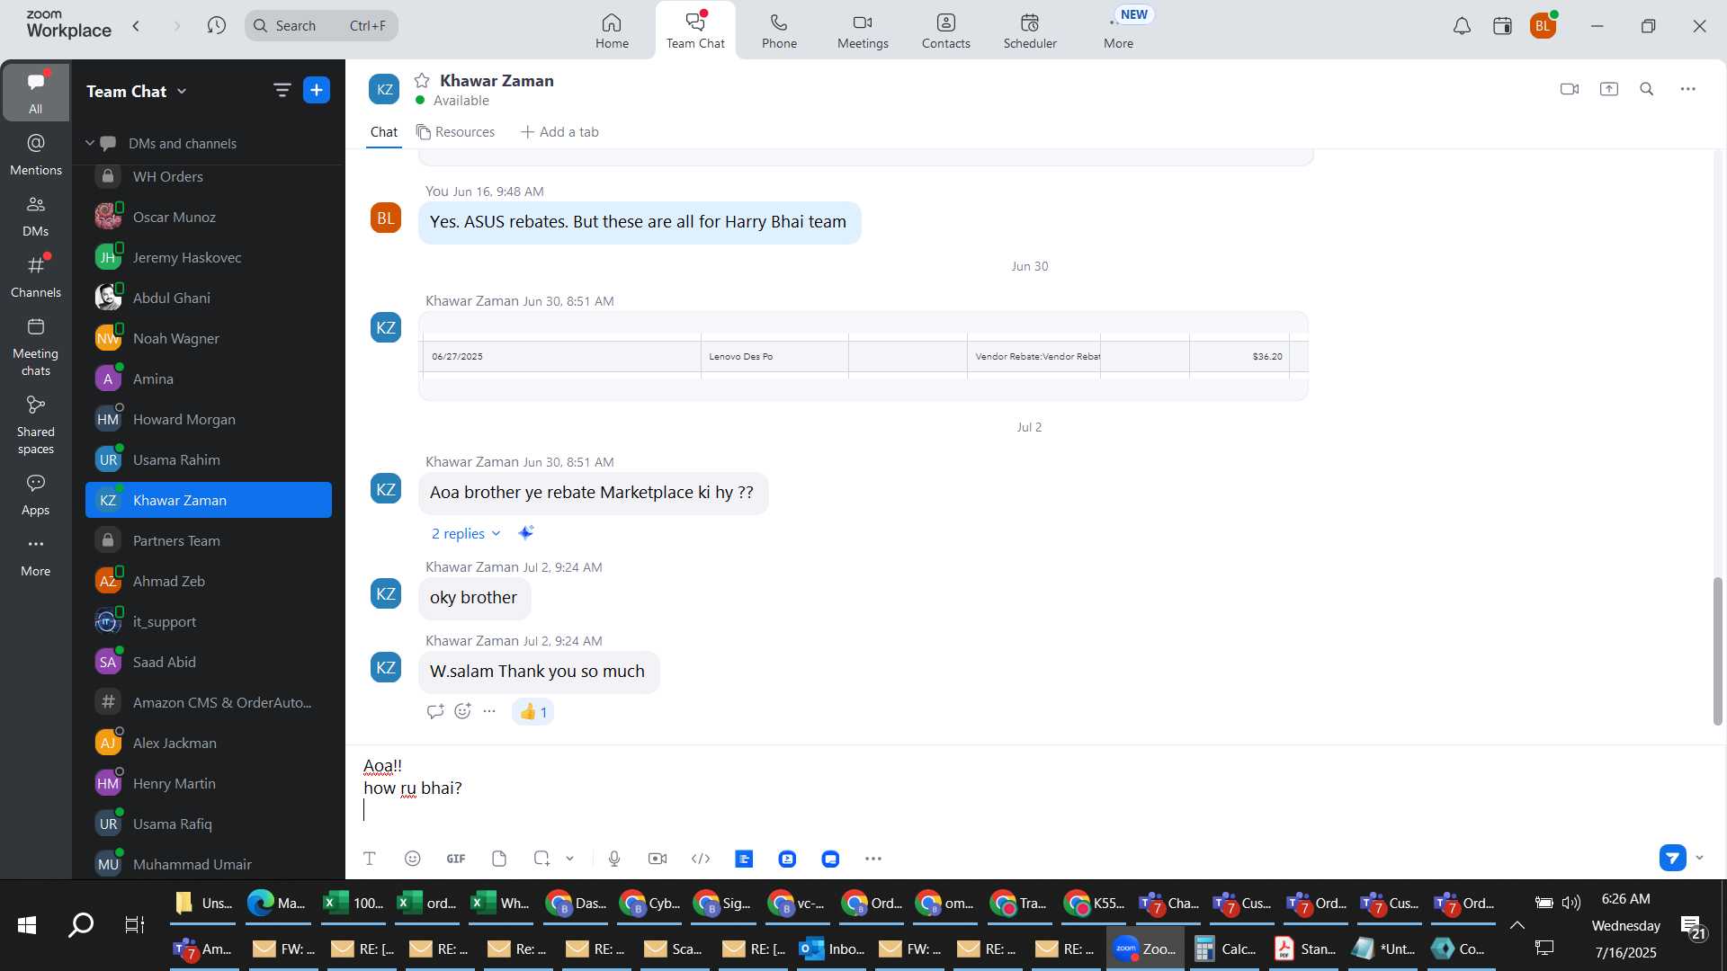The image size is (1727, 971).
Task: Open it_support chat
Action: pyautogui.click(x=209, y=621)
